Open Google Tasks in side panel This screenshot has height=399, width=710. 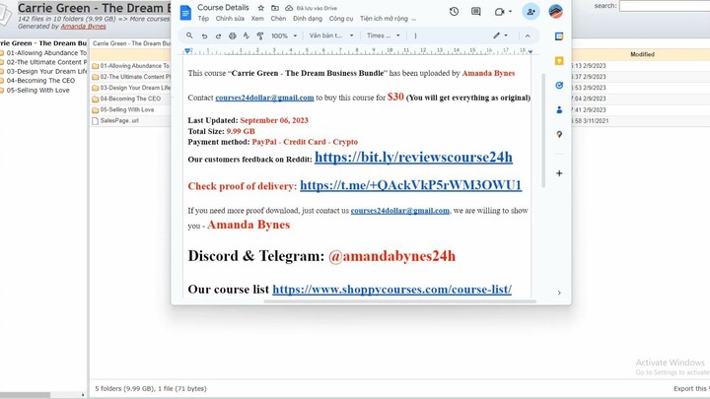[559, 85]
